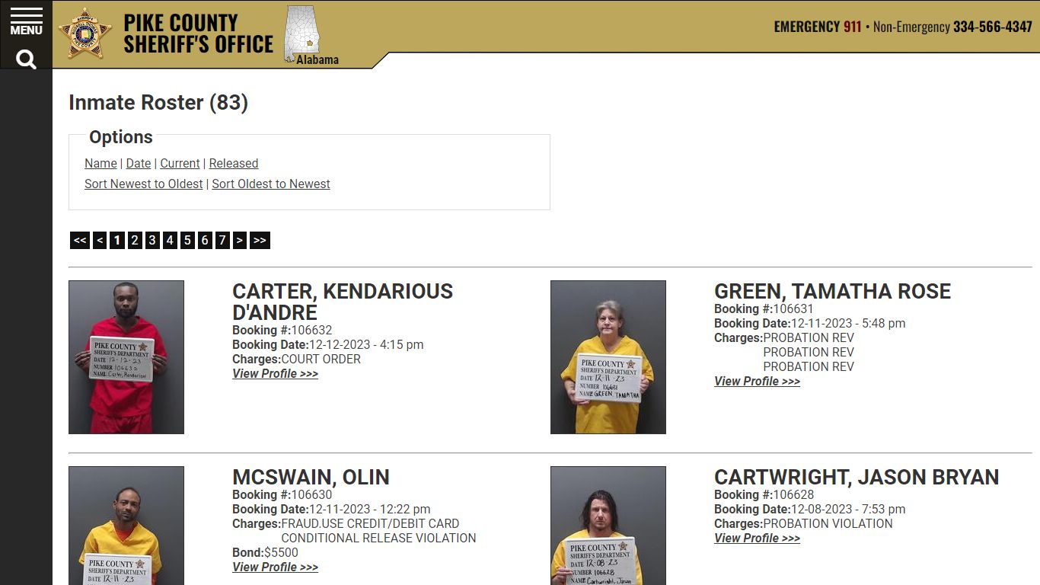Select page 1 in pagination
Screen dimensions: 1040x585
tap(116, 241)
